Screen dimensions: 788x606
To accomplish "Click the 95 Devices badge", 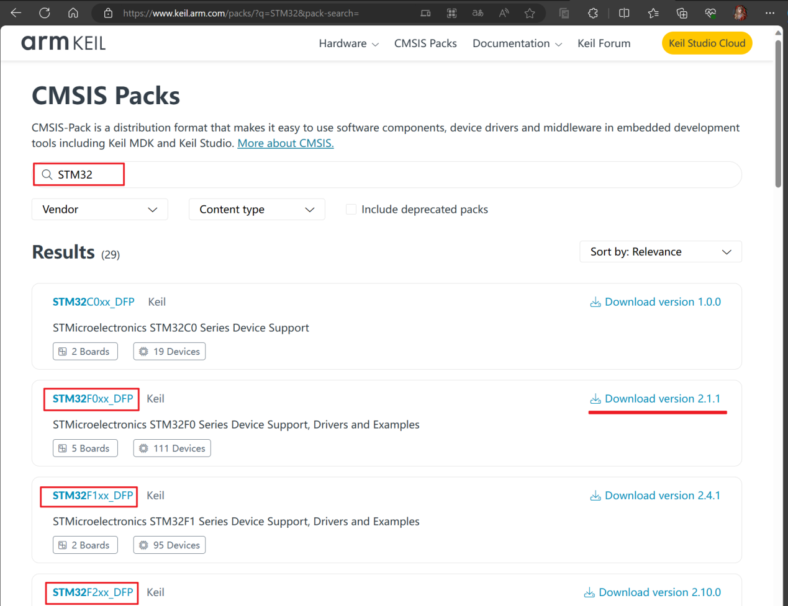I will point(169,545).
